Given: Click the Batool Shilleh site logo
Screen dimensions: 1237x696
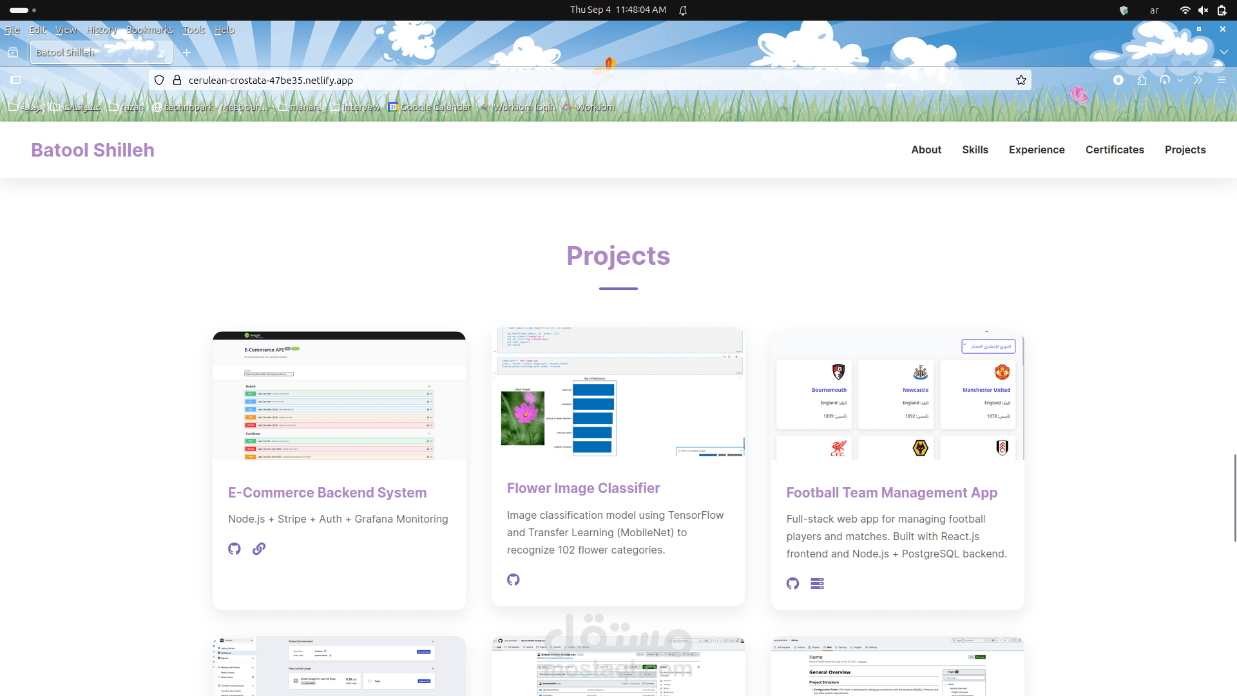Looking at the screenshot, I should (93, 150).
